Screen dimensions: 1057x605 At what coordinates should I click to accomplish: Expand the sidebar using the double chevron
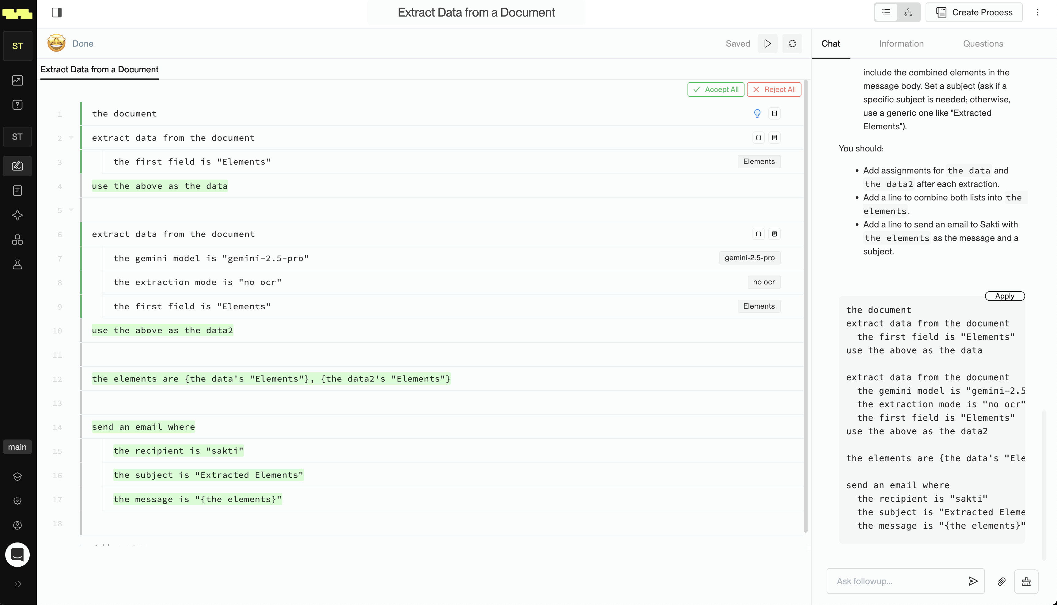(x=17, y=584)
